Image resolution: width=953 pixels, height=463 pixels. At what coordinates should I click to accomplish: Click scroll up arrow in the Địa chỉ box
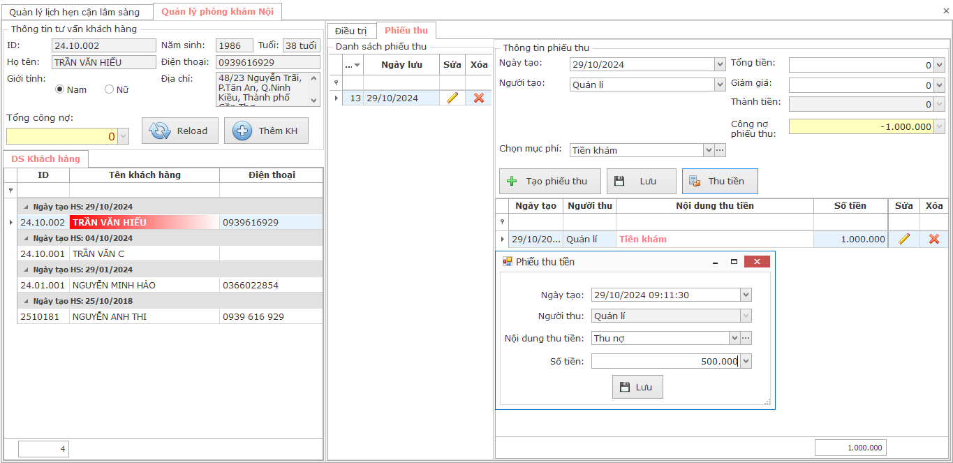point(314,78)
